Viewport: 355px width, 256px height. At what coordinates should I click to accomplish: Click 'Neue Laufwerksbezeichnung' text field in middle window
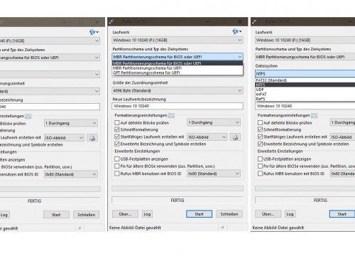tap(177, 106)
